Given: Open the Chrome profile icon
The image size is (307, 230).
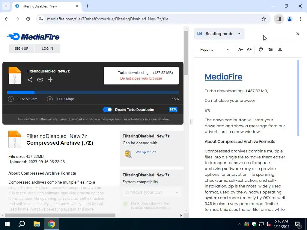Looking at the screenshot, I should tap(290, 19).
